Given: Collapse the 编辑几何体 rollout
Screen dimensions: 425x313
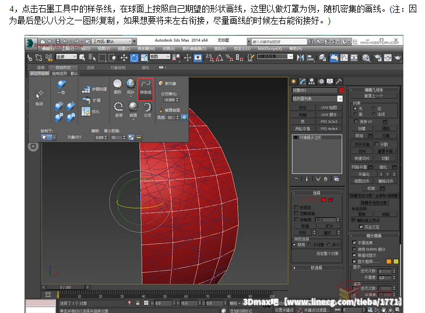Looking at the screenshot, I should (374, 90).
